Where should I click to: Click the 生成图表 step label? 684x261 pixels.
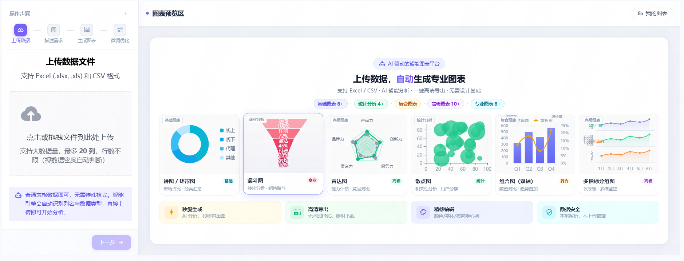pos(87,40)
